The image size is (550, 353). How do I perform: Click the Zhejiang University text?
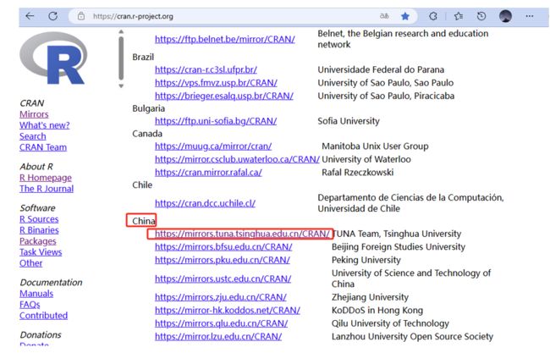tap(370, 298)
